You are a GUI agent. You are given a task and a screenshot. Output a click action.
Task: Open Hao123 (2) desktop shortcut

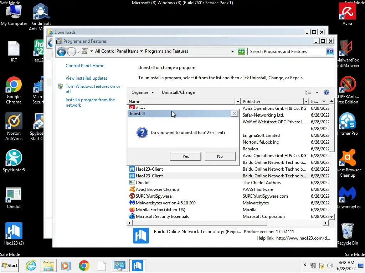(x=14, y=234)
